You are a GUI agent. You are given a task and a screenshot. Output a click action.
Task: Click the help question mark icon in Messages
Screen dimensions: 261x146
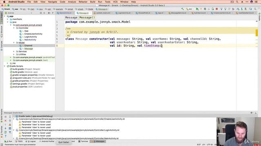(x=5, y=136)
